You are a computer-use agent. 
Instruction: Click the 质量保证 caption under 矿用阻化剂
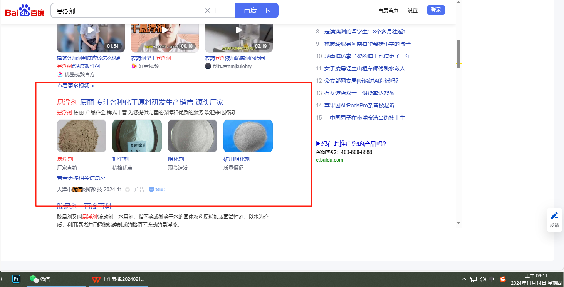tap(233, 168)
